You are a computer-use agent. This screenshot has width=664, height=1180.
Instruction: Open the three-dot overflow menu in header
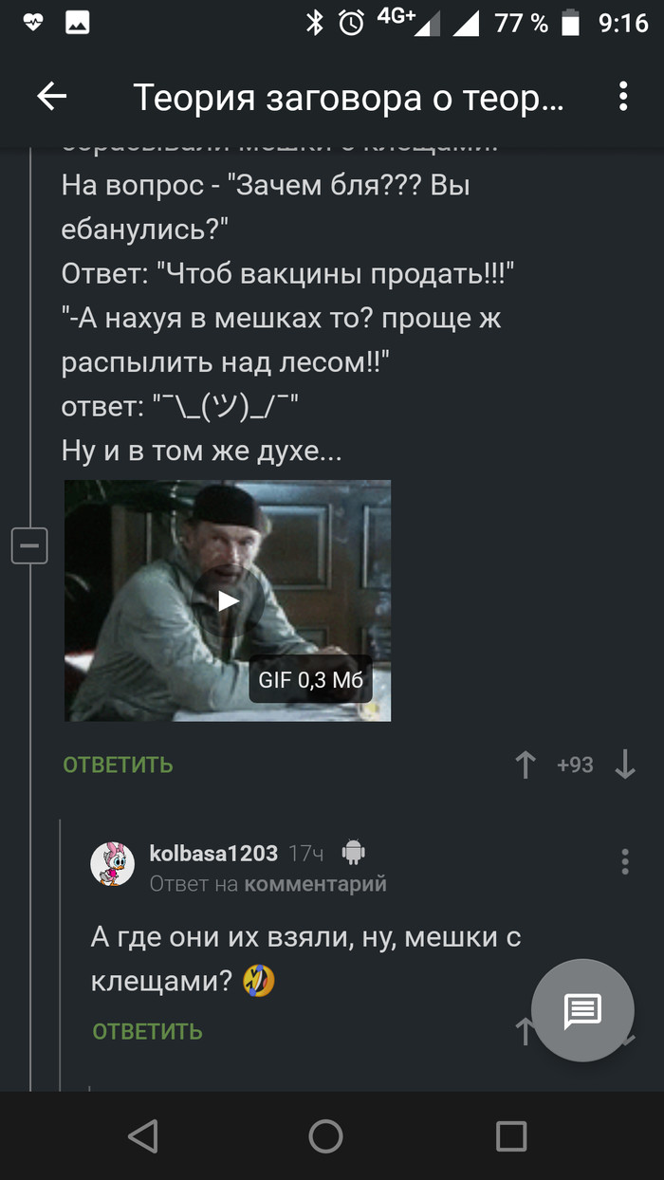[x=623, y=97]
